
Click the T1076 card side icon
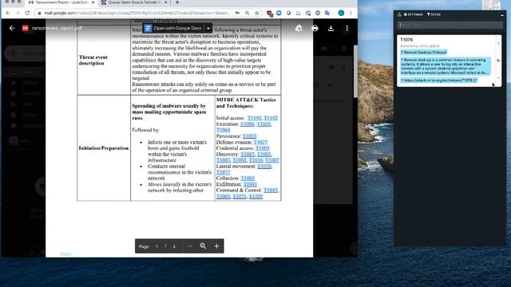pyautogui.click(x=498, y=61)
